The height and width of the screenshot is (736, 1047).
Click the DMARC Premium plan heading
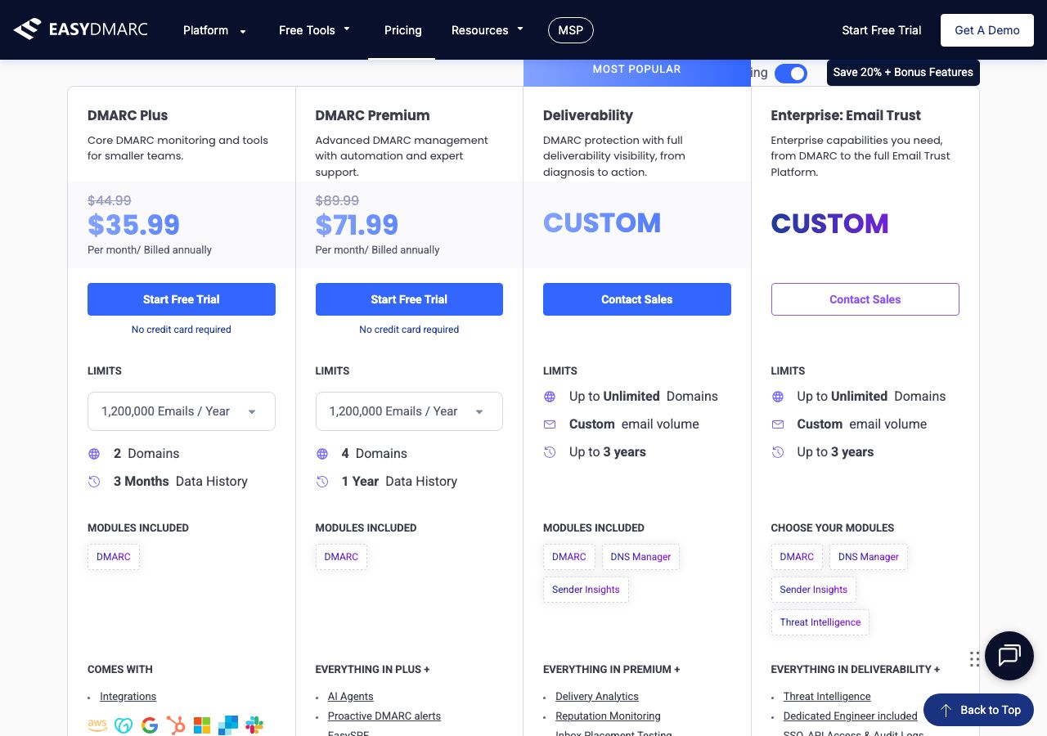click(x=372, y=115)
